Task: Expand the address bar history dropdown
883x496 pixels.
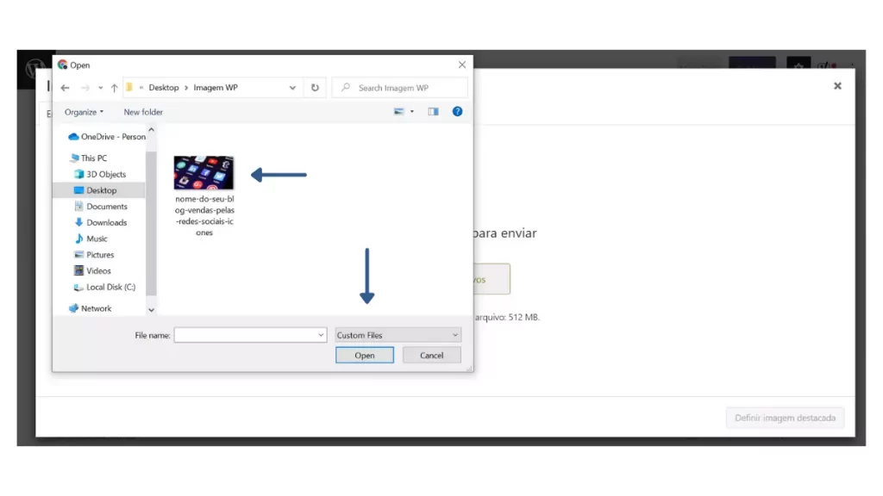Action: pyautogui.click(x=292, y=88)
